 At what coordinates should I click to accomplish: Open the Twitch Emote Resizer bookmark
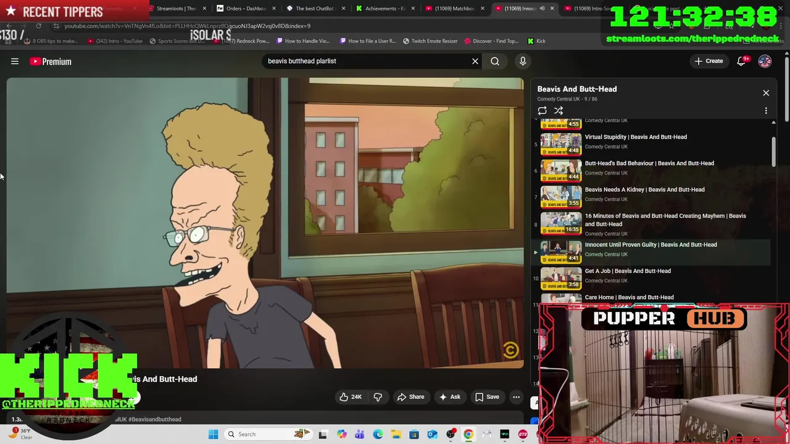[430, 41]
